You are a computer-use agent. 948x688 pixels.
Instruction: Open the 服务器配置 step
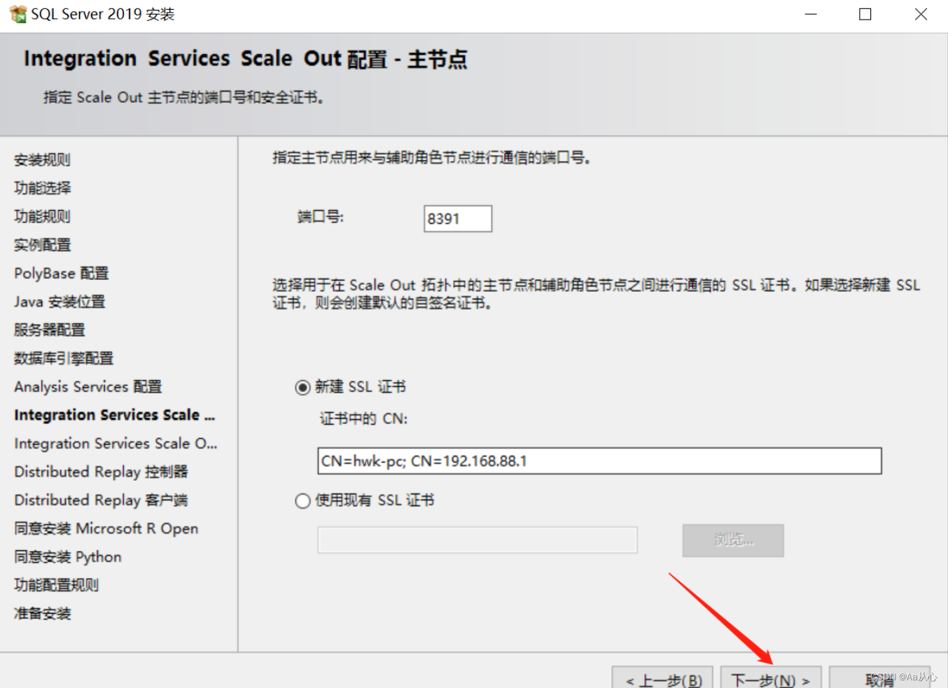click(x=49, y=330)
